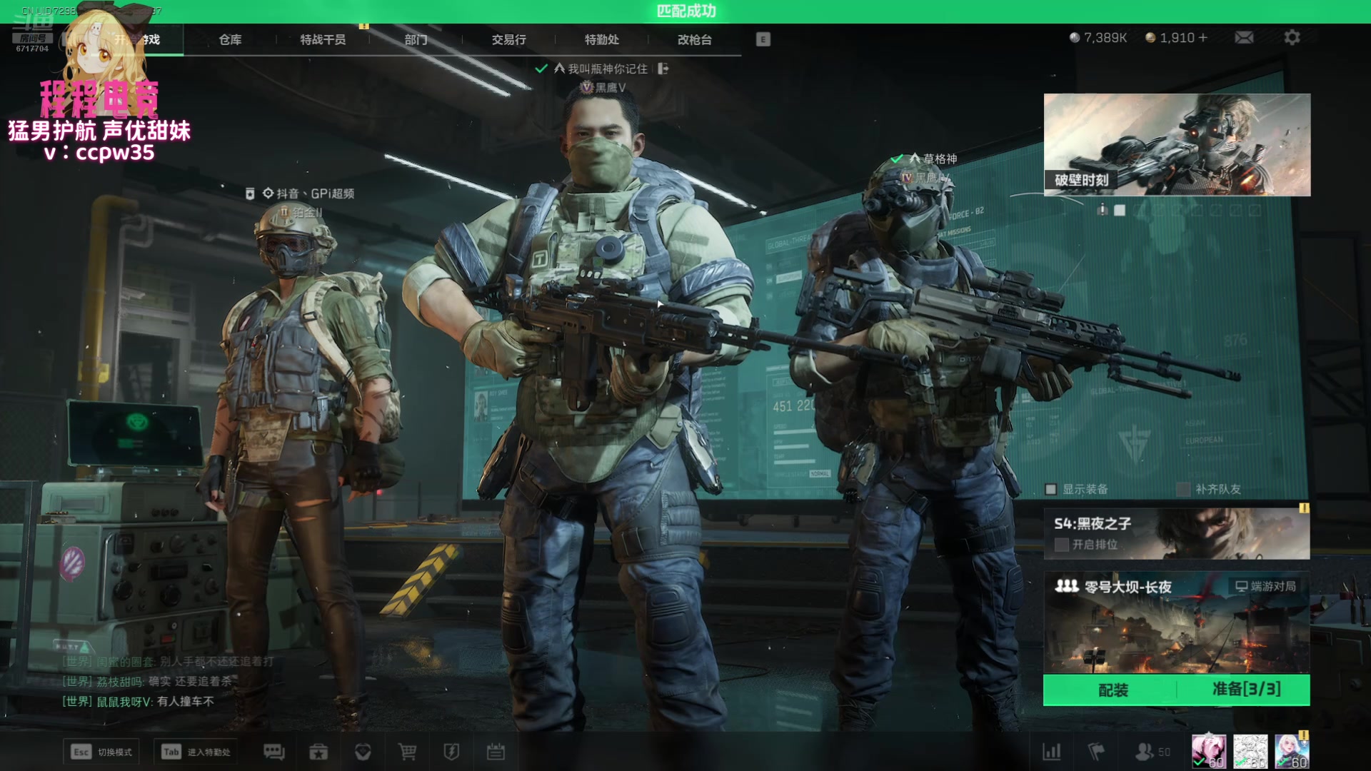Open the settings gear icon

(x=1292, y=37)
